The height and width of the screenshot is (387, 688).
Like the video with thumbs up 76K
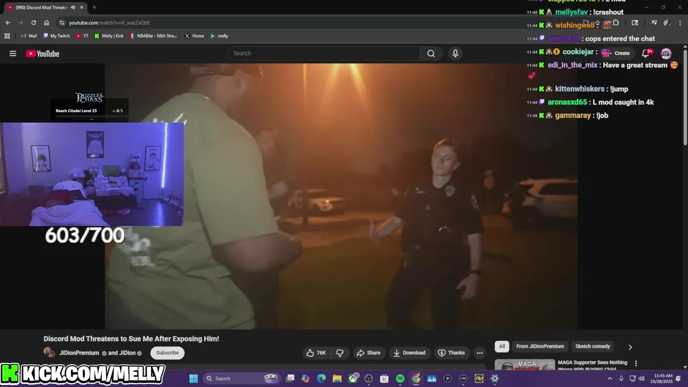point(317,353)
